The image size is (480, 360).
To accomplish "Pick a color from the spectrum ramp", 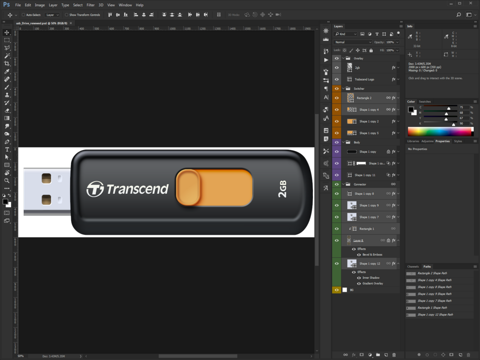I will [440, 132].
